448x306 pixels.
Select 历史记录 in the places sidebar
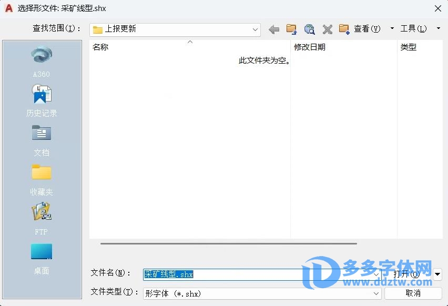click(42, 100)
